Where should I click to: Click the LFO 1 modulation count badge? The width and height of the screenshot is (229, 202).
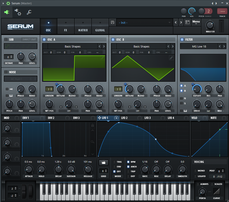[116, 118]
